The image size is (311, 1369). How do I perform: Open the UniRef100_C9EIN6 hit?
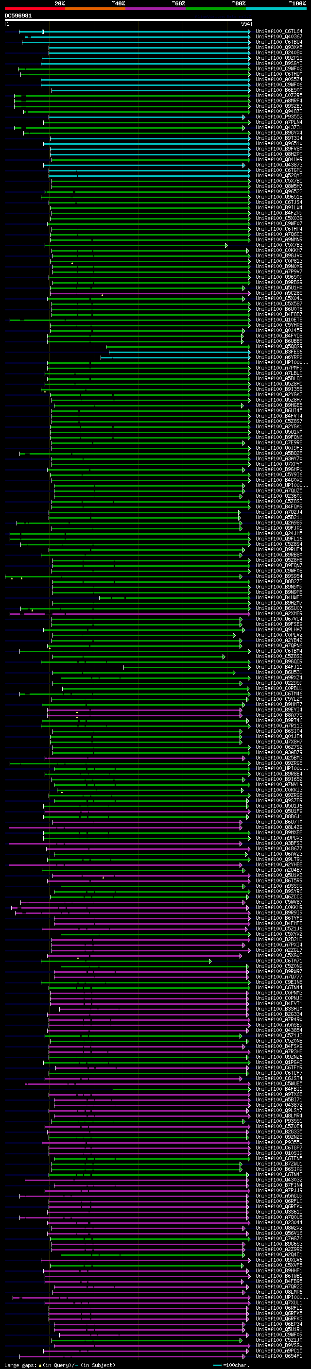[278, 982]
